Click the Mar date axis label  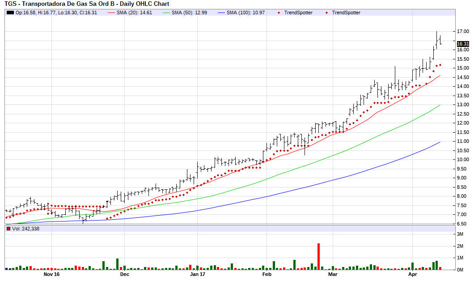tap(333, 274)
